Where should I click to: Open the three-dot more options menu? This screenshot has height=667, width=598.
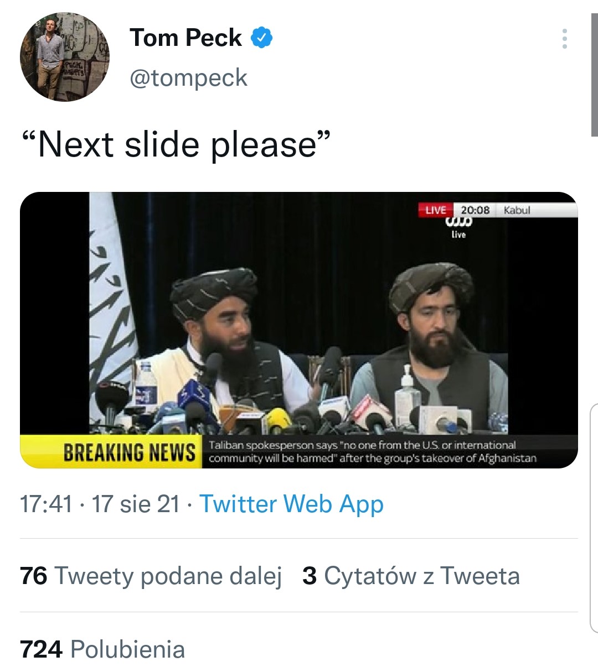pos(564,39)
